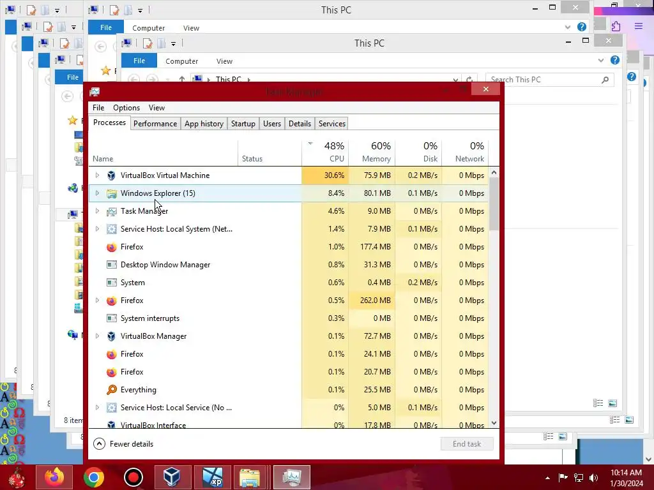Open VirtualBox from the taskbar
The image size is (654, 490).
click(x=172, y=477)
